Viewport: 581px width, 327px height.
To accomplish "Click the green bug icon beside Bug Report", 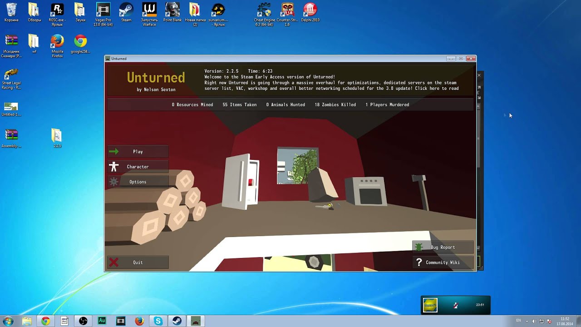I will (x=419, y=247).
